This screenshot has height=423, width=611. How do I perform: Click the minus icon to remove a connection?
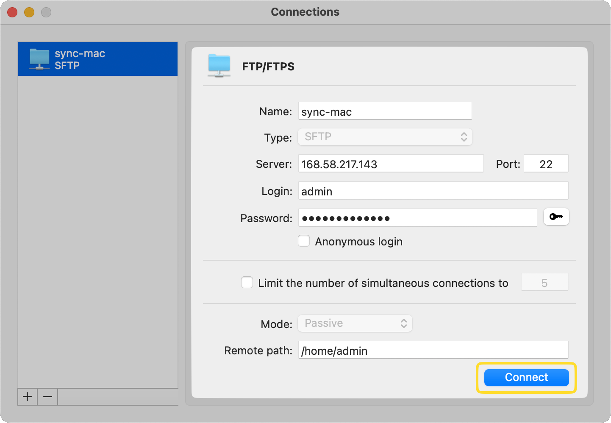[47, 397]
